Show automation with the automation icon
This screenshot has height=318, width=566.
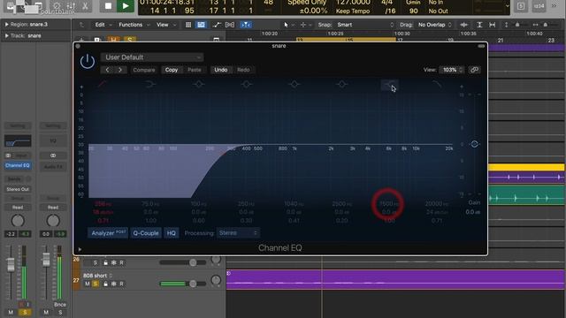coord(217,25)
